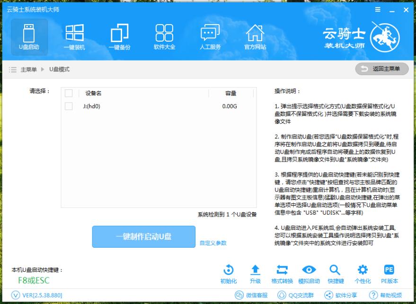
Task: Open the 官方网站 official website entry
Action: (x=255, y=36)
